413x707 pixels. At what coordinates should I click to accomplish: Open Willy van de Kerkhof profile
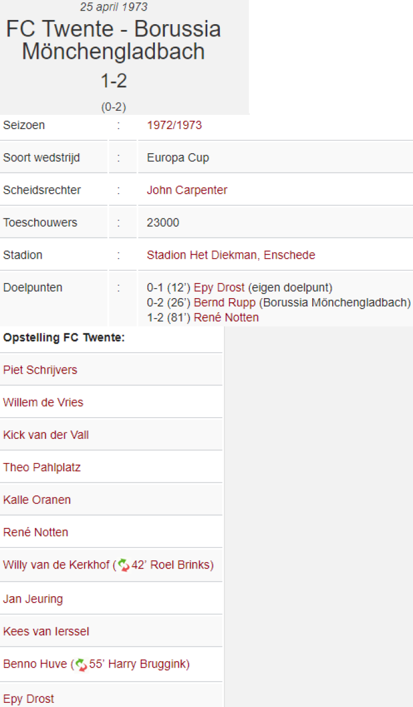pos(56,565)
